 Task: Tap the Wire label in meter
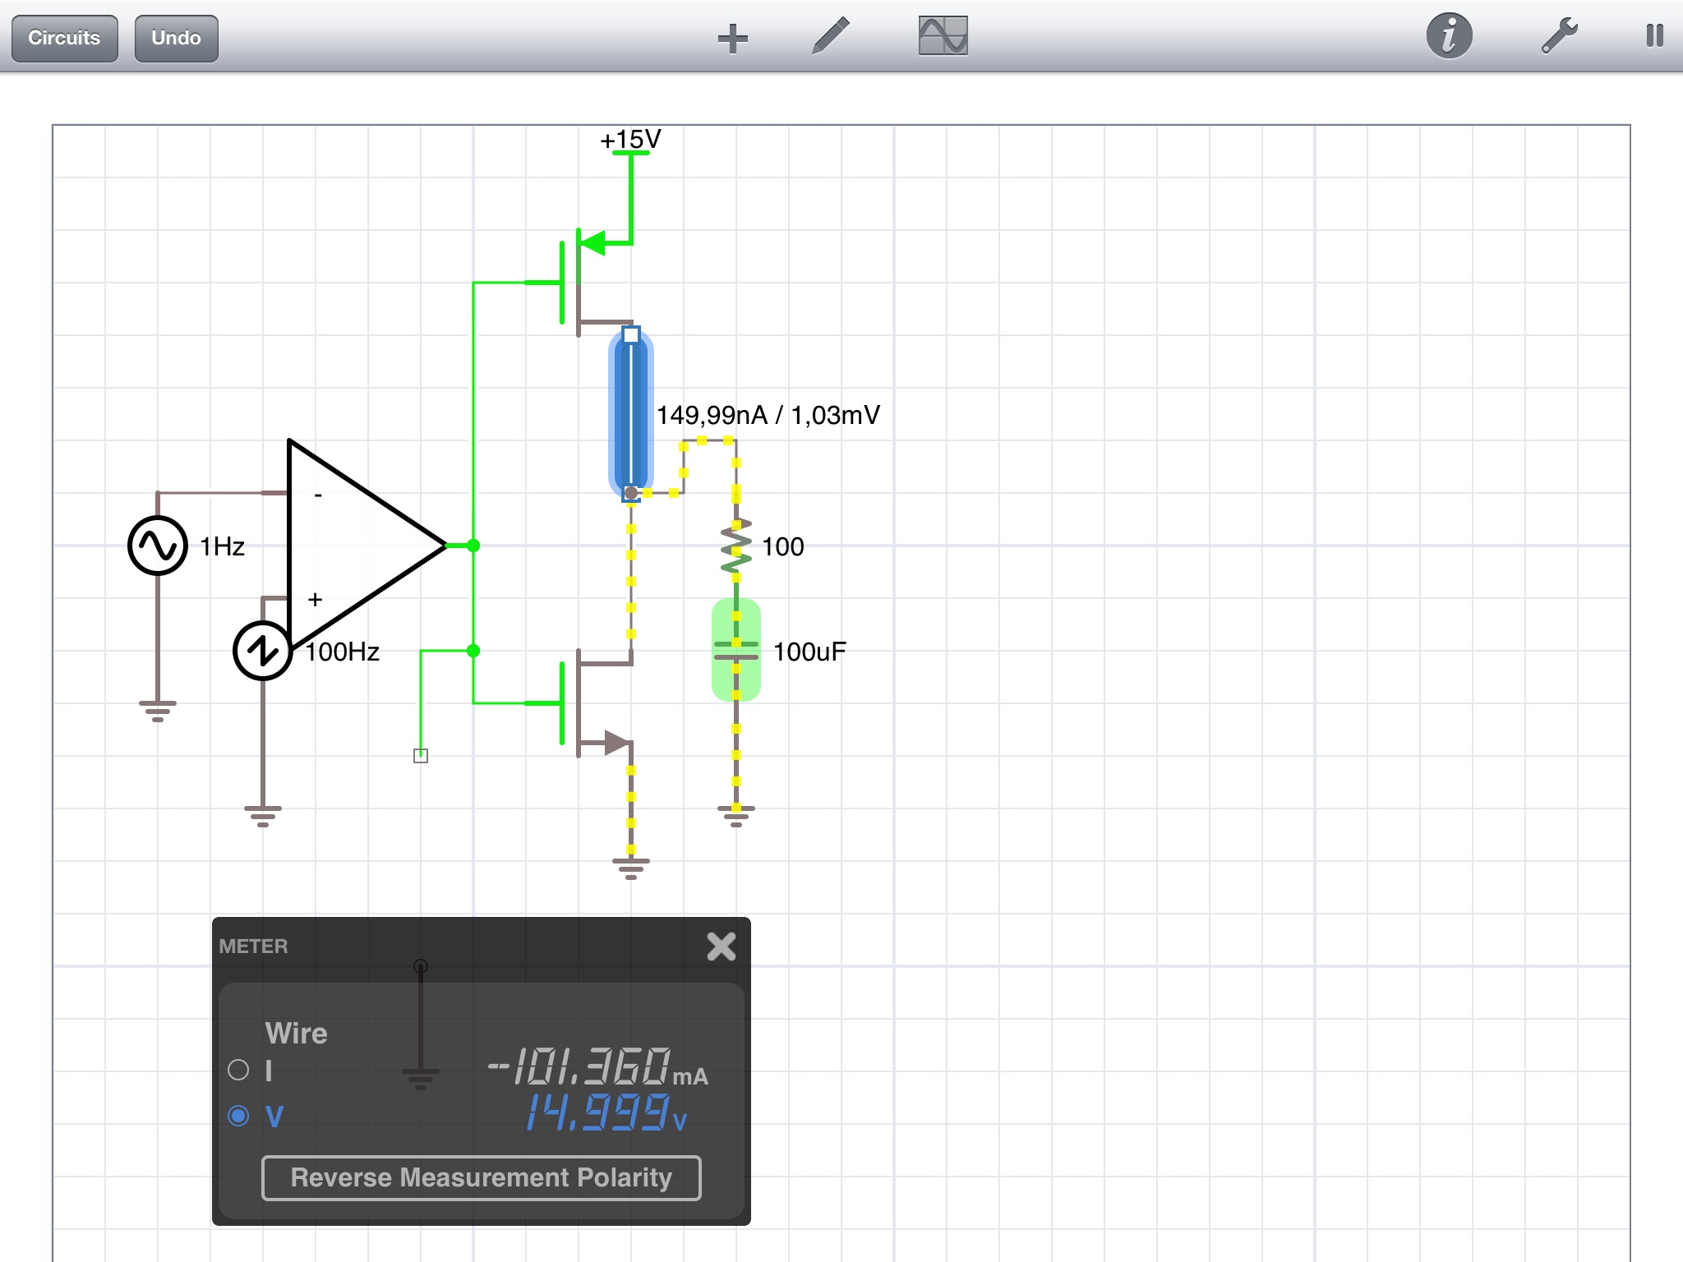tap(296, 1034)
